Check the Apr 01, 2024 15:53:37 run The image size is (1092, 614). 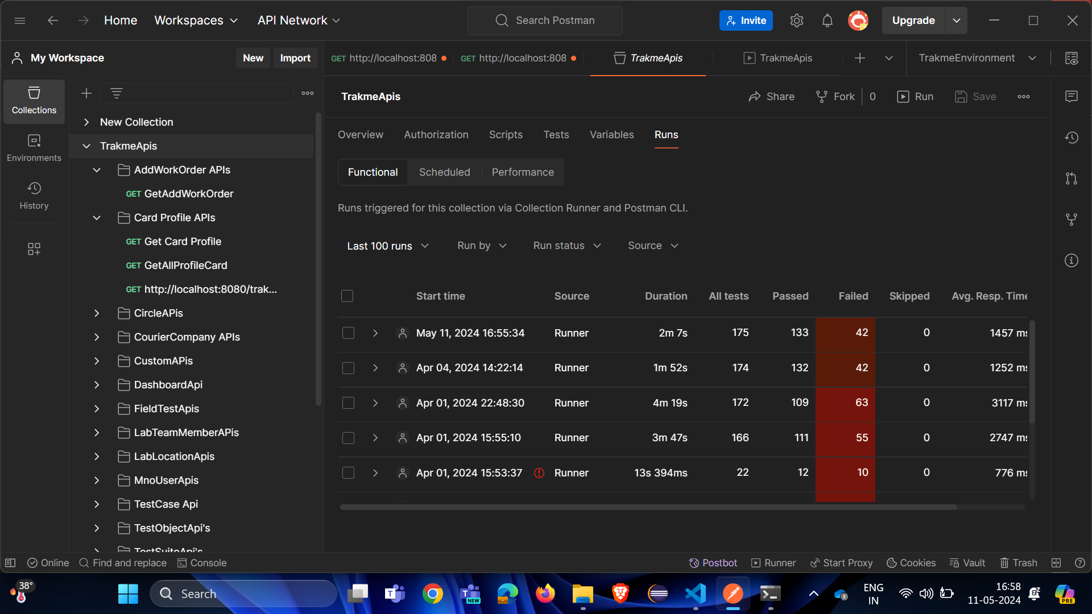pyautogui.click(x=349, y=473)
